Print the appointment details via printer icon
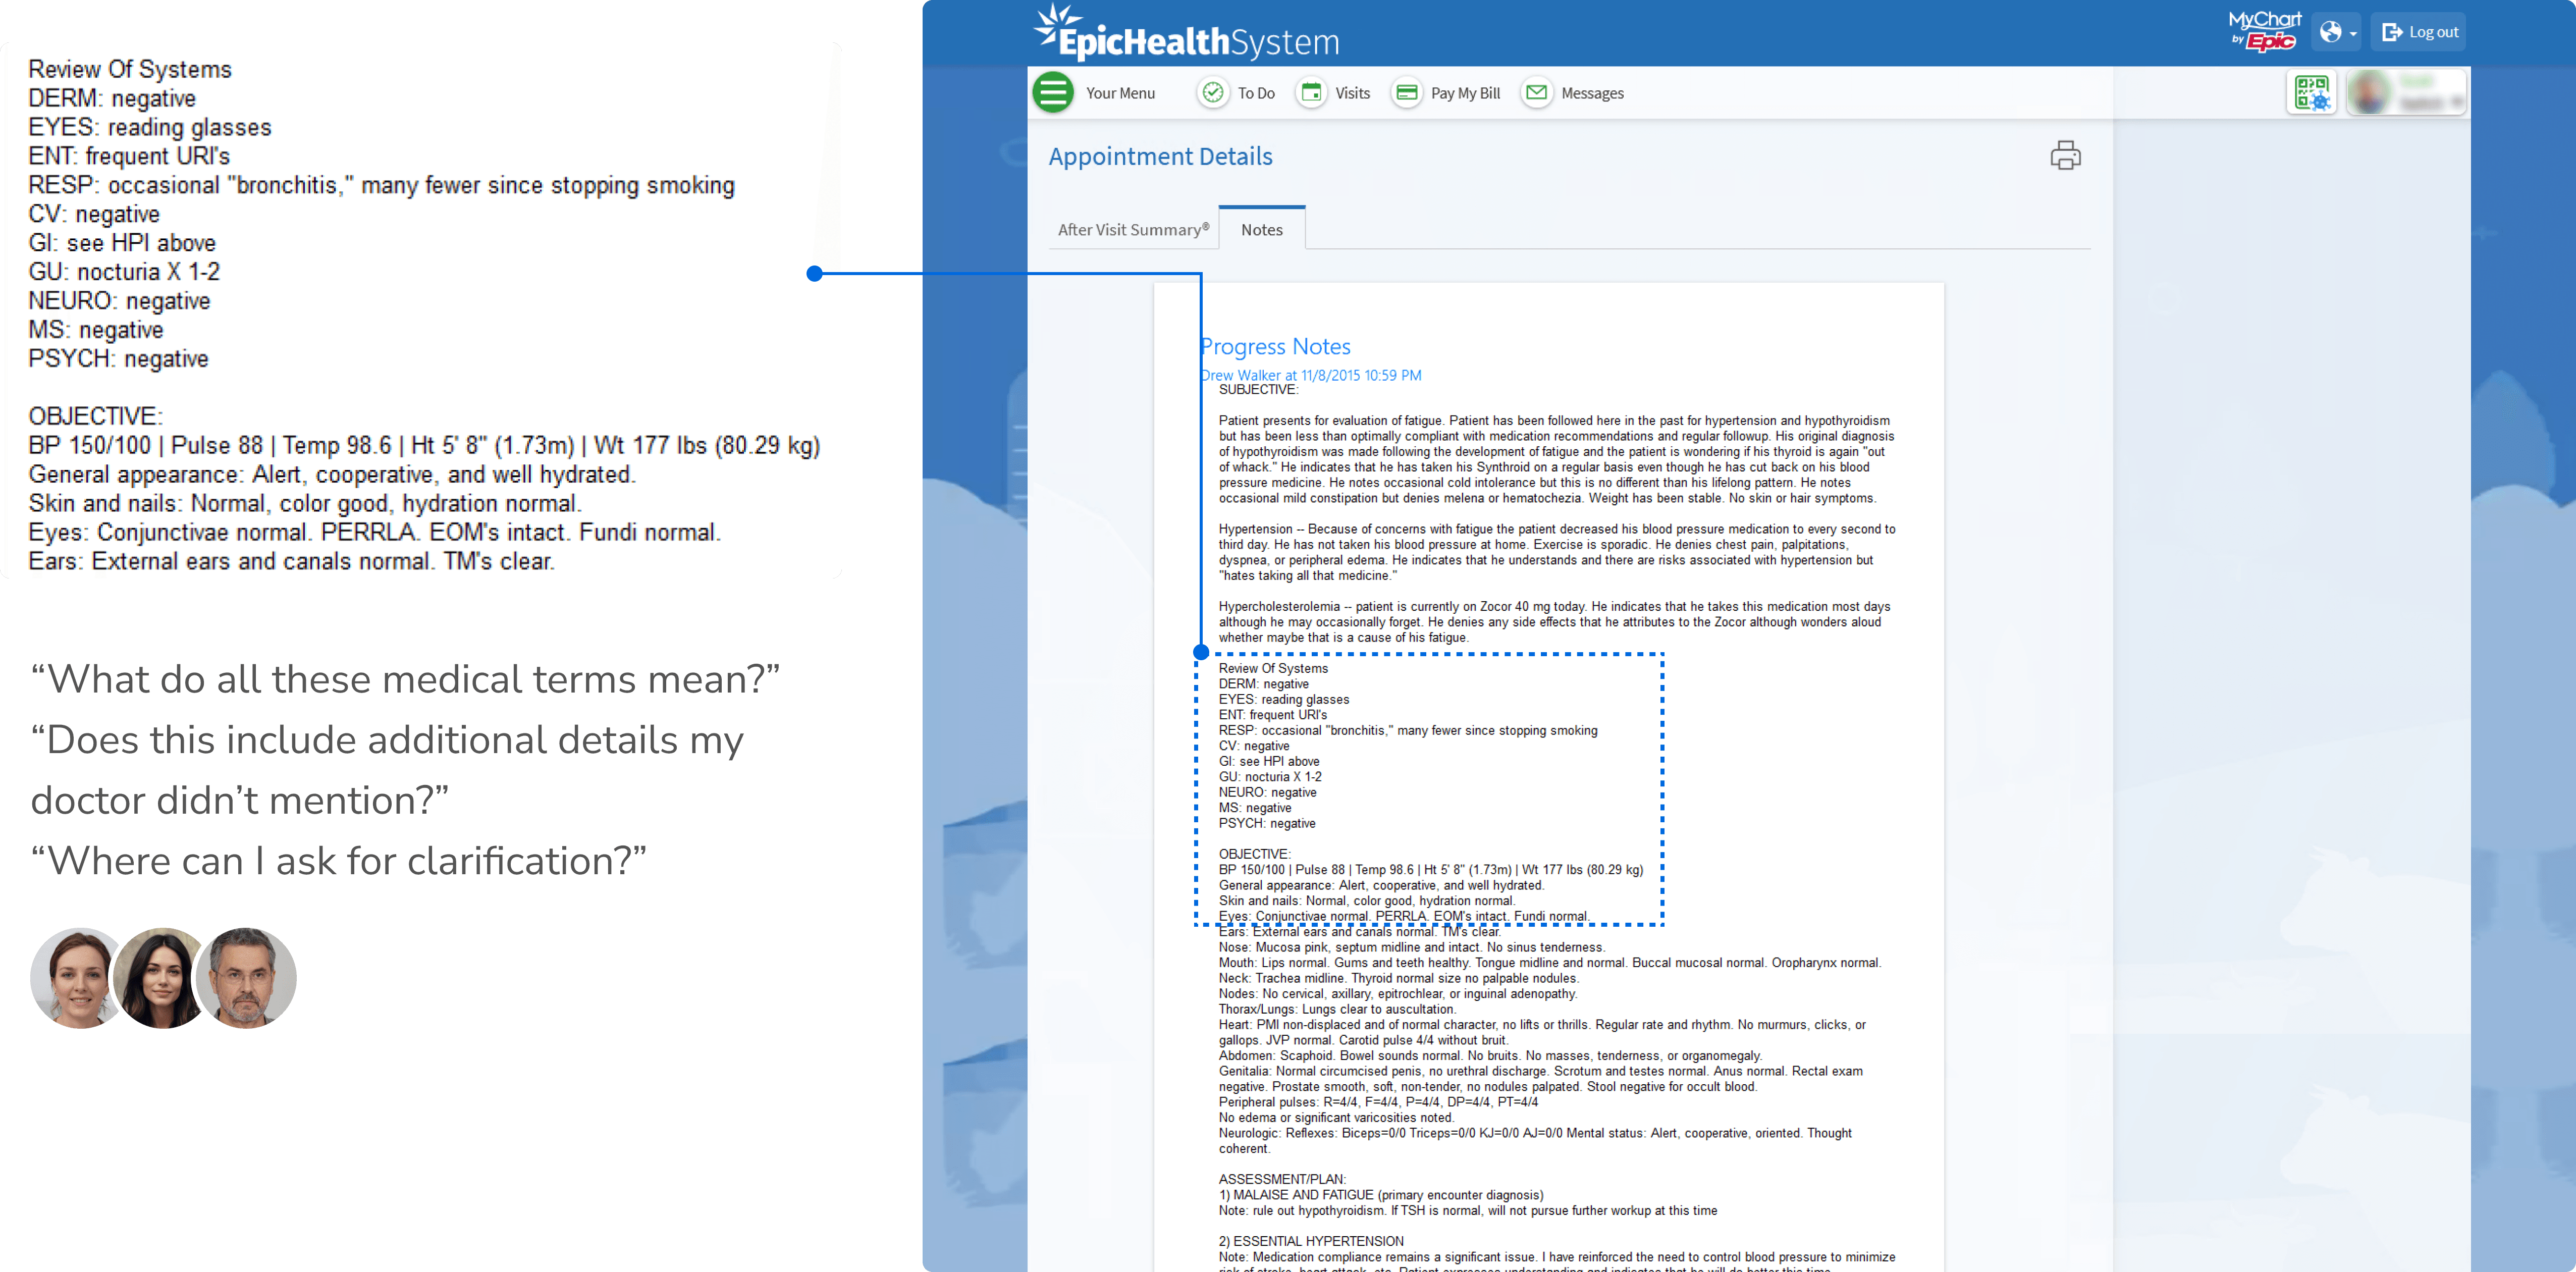This screenshot has width=2576, height=1272. point(2065,156)
